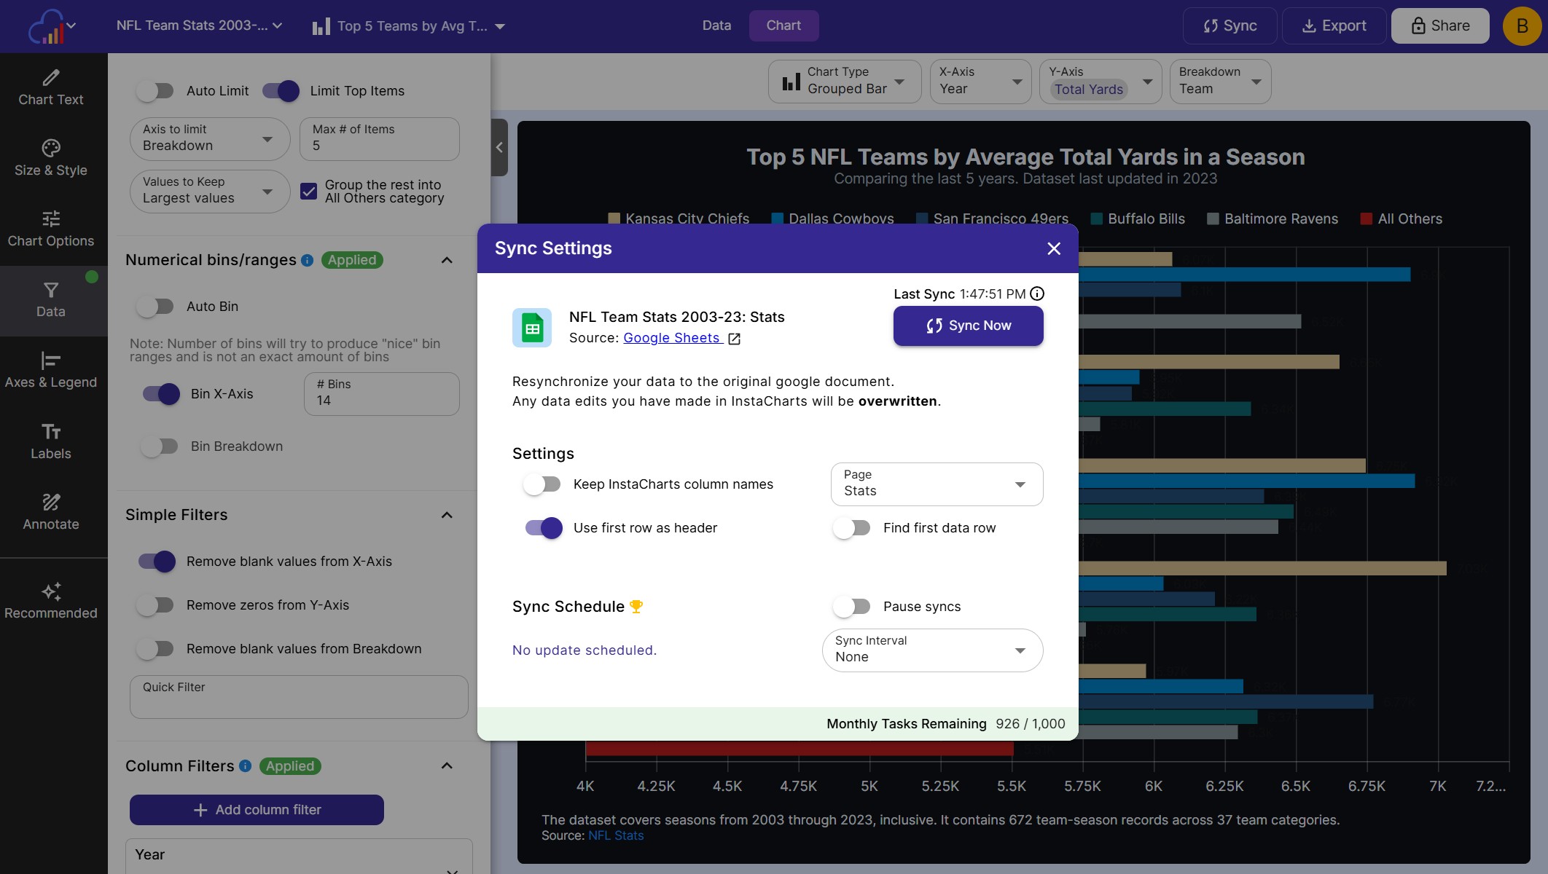Click the Numerical bins info icon
The height and width of the screenshot is (874, 1548).
(307, 260)
